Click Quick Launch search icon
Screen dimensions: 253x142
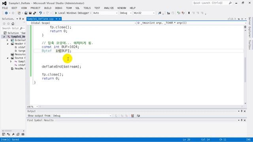click(x=230, y=3)
